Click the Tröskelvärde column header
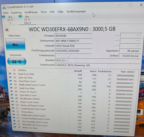Screen dimensions: 144x137 105,71
